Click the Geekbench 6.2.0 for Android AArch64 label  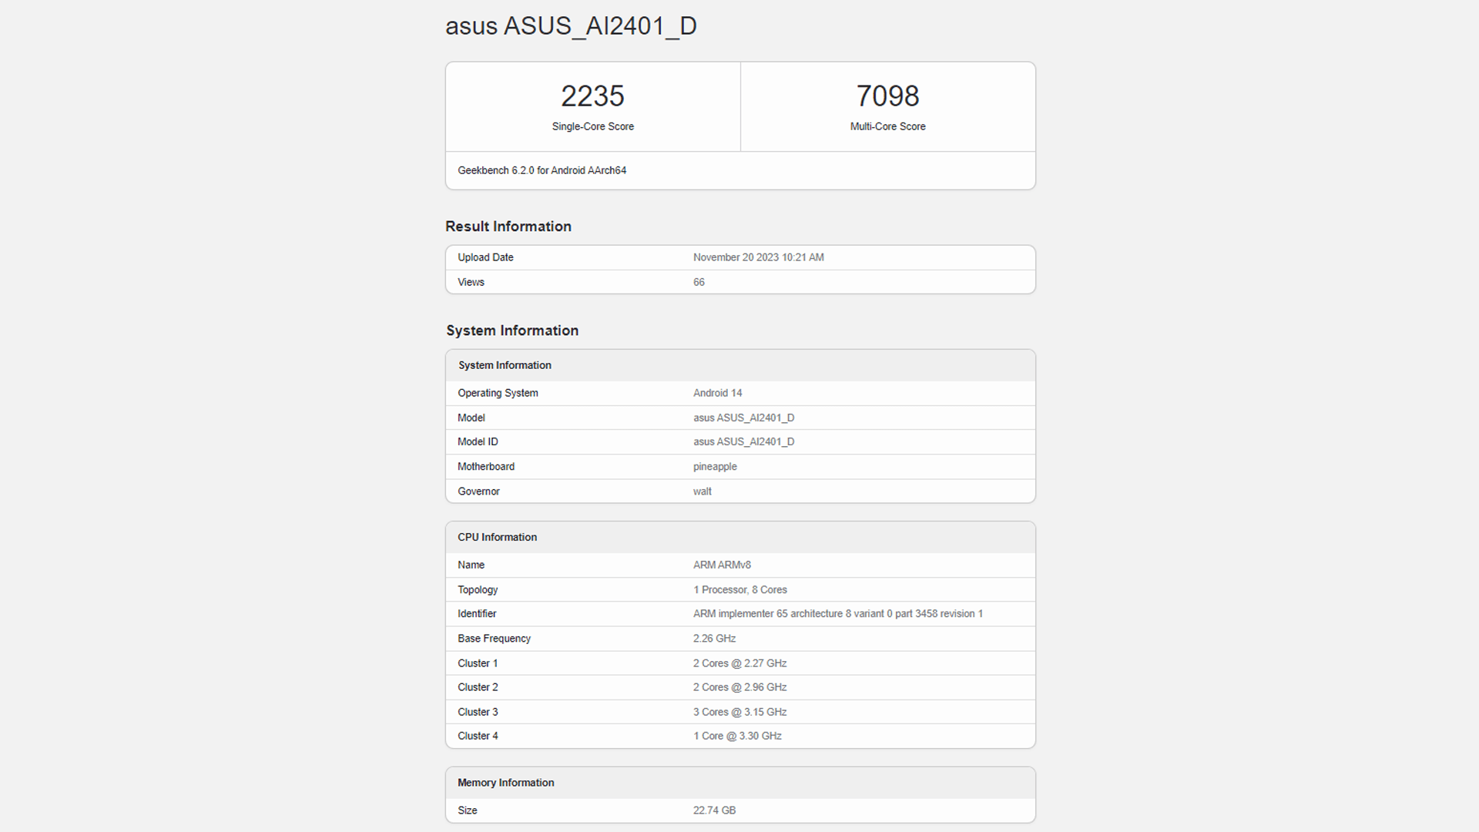coord(542,170)
